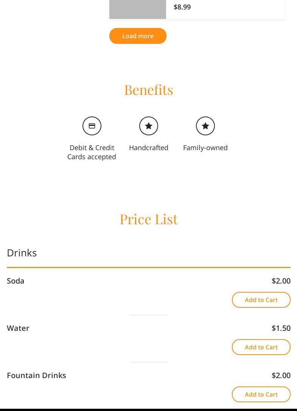The width and height of the screenshot is (297, 411).
Task: Click the $8.99 product price
Action: [182, 7]
